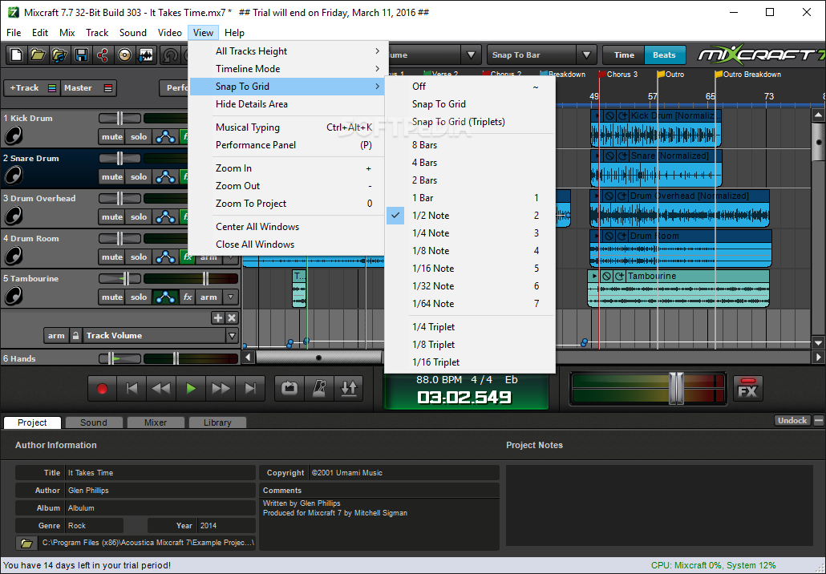
Task: Click the metronome icon in transport
Action: pyautogui.click(x=319, y=389)
